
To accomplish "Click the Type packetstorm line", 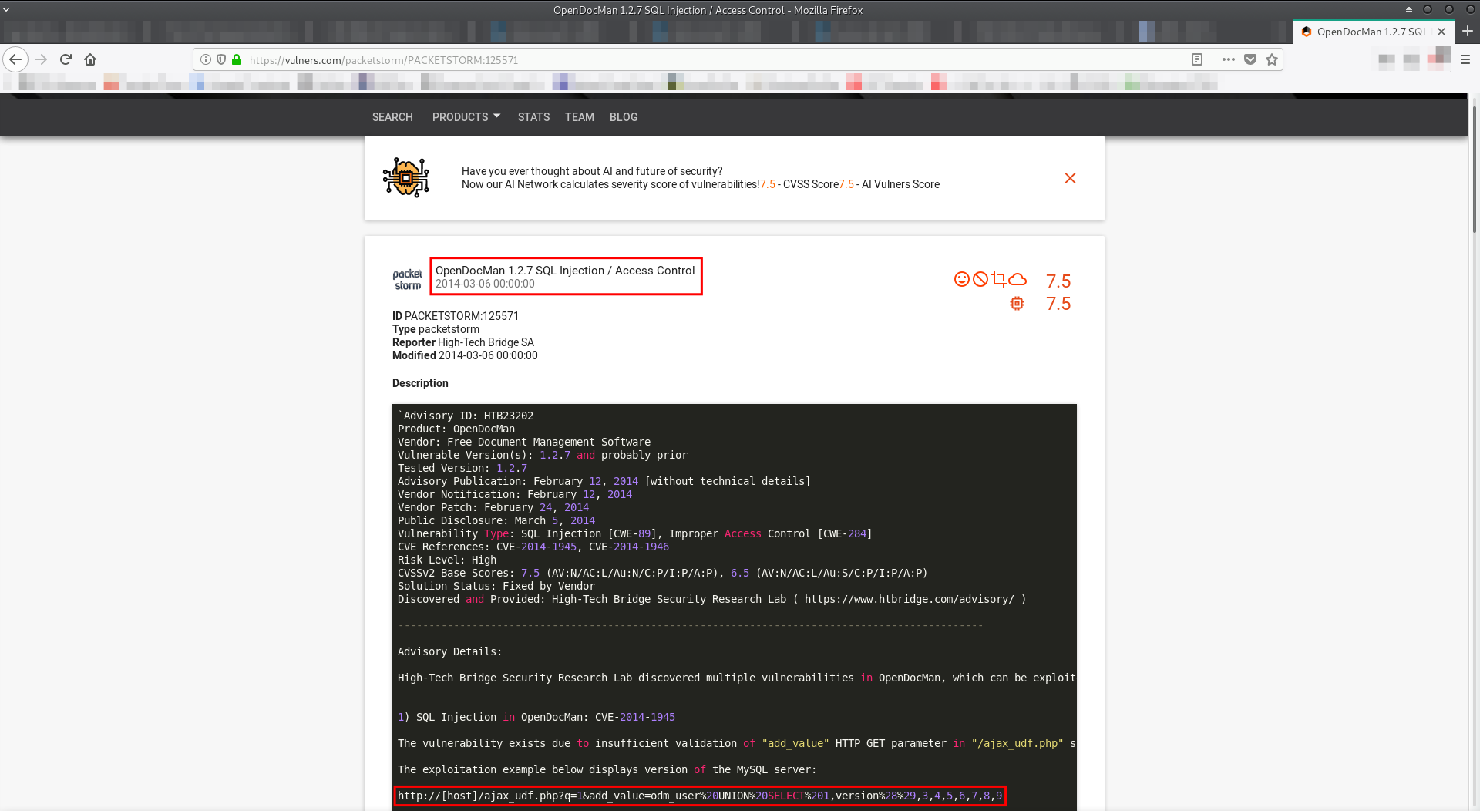I will click(x=436, y=329).
